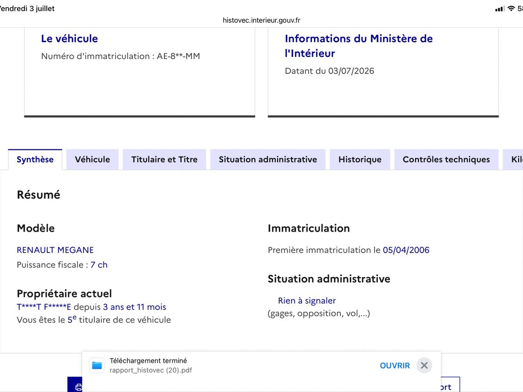Click the Téléchargement terminé message

click(x=148, y=361)
